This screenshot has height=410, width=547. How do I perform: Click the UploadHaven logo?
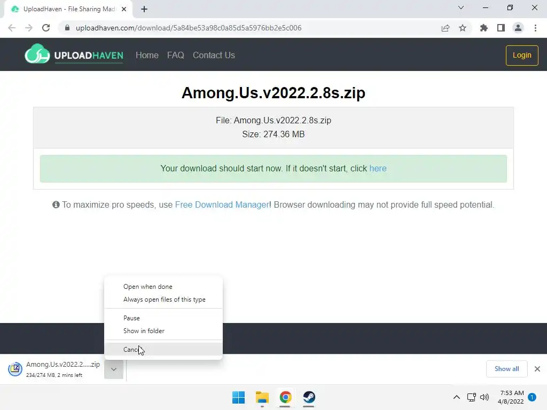pos(74,54)
